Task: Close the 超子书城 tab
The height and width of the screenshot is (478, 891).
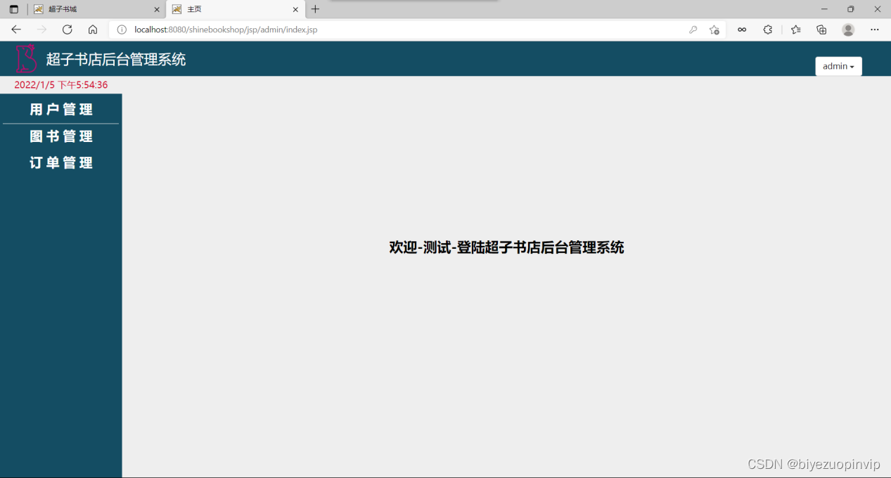Action: 157,9
